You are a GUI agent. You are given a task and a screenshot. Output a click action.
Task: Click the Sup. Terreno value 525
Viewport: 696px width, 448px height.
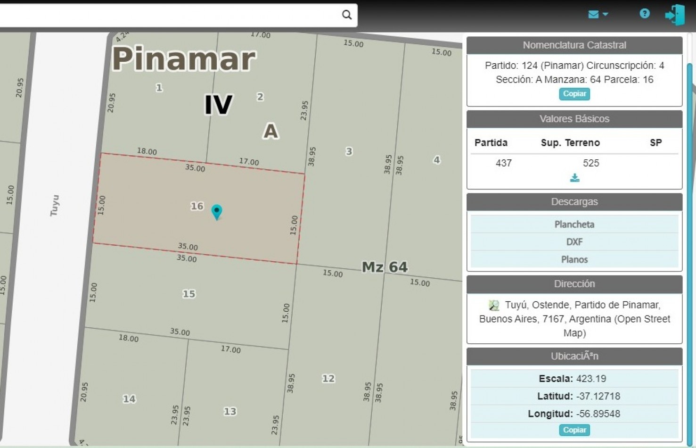coord(591,163)
